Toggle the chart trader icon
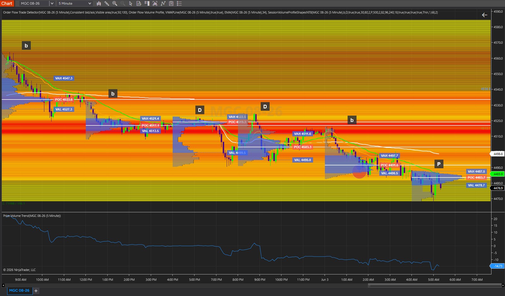The image size is (505, 296). coord(147,3)
